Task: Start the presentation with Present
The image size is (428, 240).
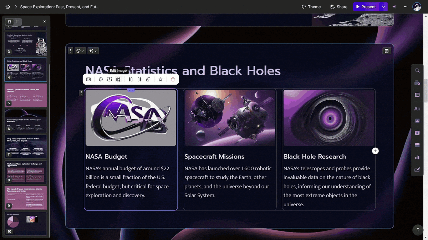Action: (x=366, y=7)
